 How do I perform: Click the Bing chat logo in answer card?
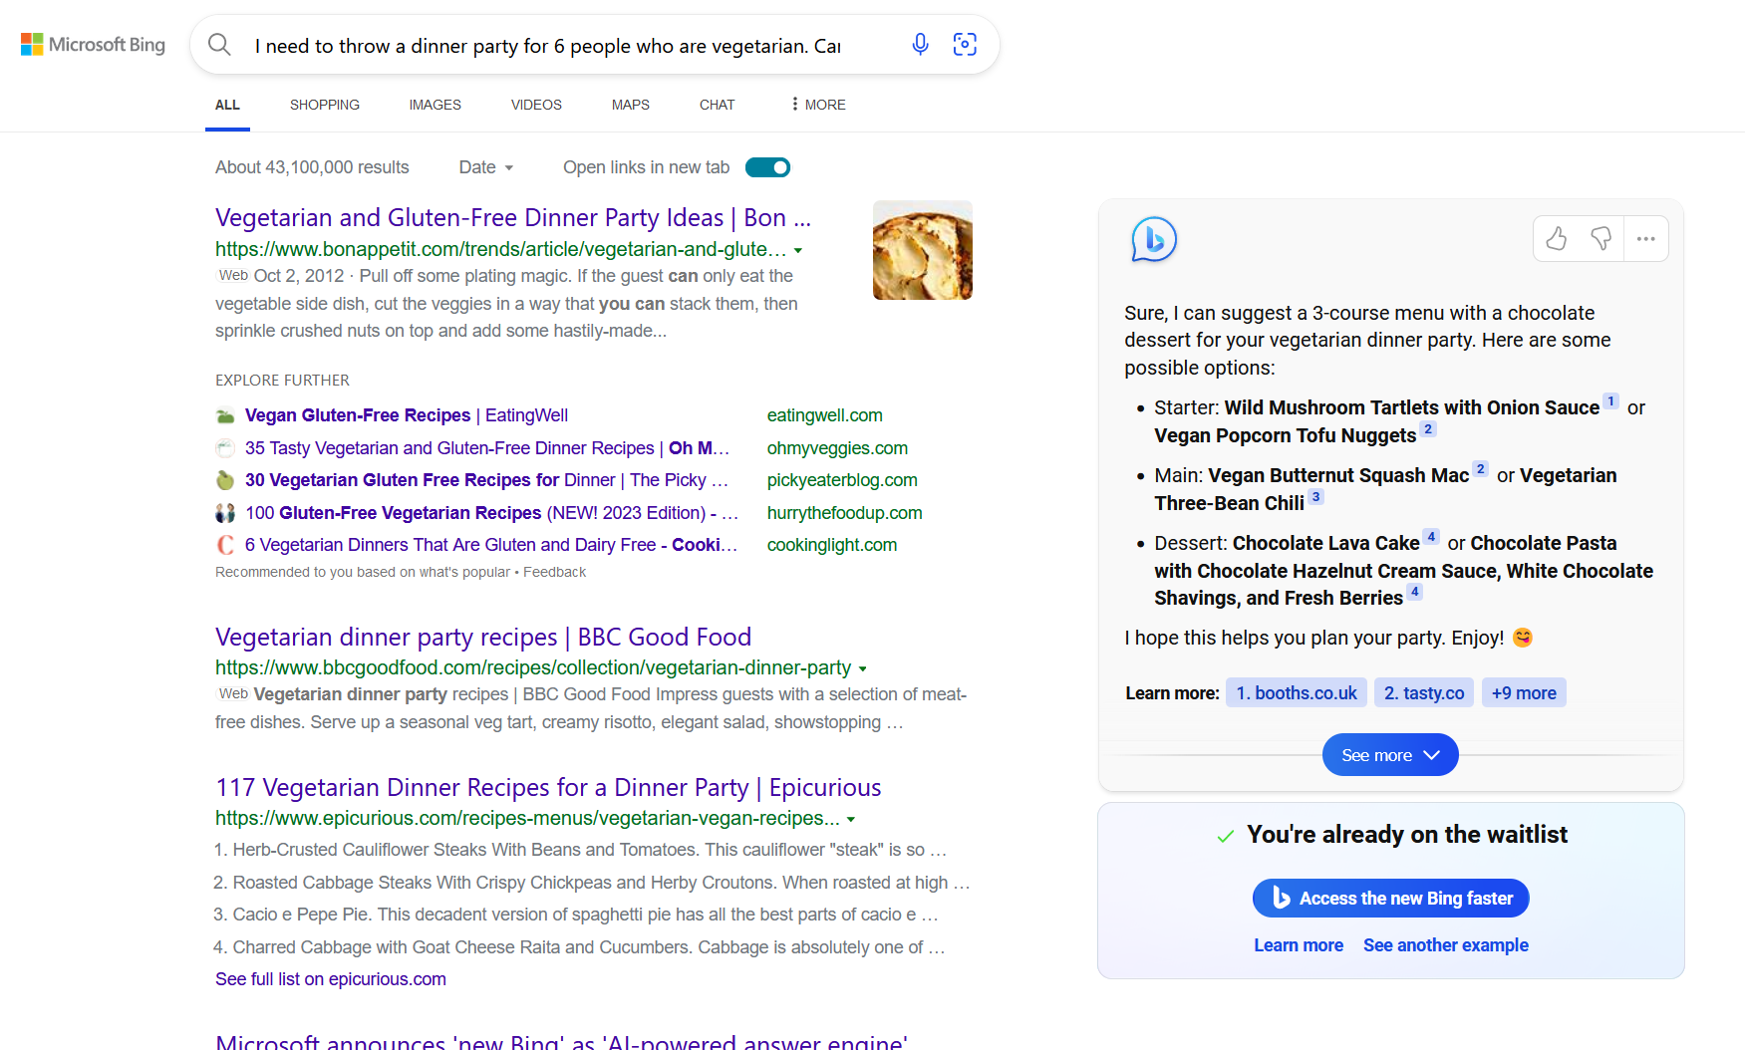pyautogui.click(x=1154, y=239)
